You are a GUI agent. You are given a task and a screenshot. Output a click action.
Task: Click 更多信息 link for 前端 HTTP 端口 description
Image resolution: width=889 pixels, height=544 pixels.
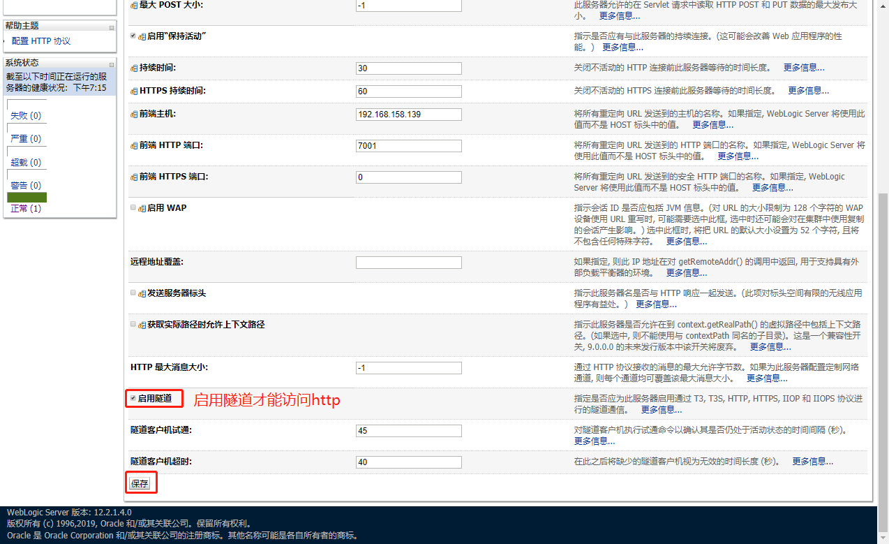(738, 156)
